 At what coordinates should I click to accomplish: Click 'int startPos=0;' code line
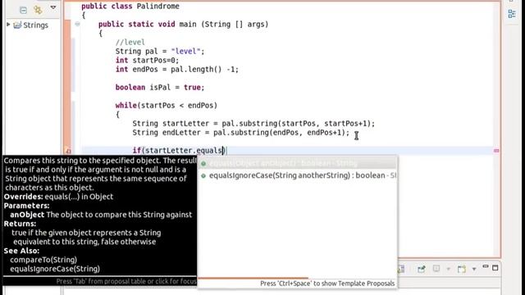click(x=147, y=60)
